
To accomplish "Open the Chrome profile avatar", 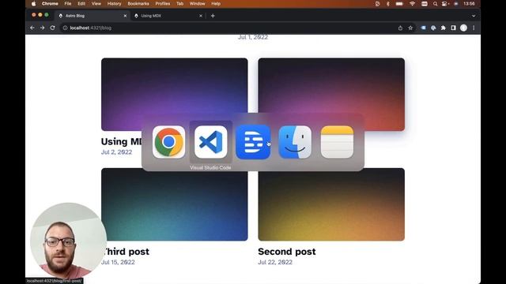I will click(464, 28).
